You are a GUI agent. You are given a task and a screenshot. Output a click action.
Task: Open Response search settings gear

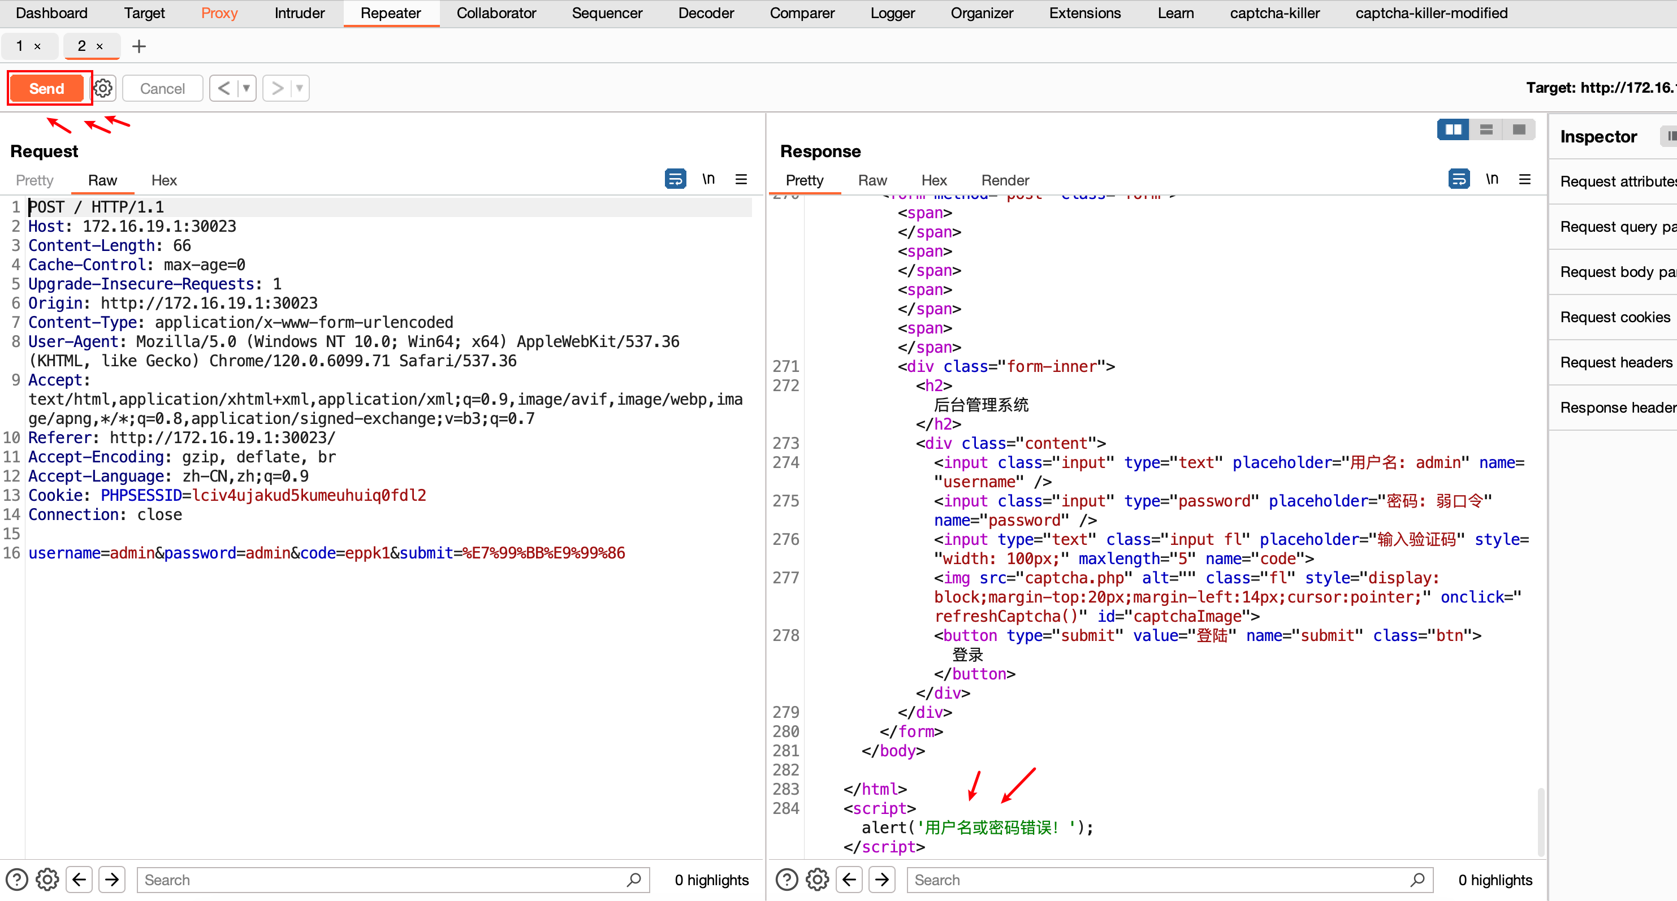(818, 880)
